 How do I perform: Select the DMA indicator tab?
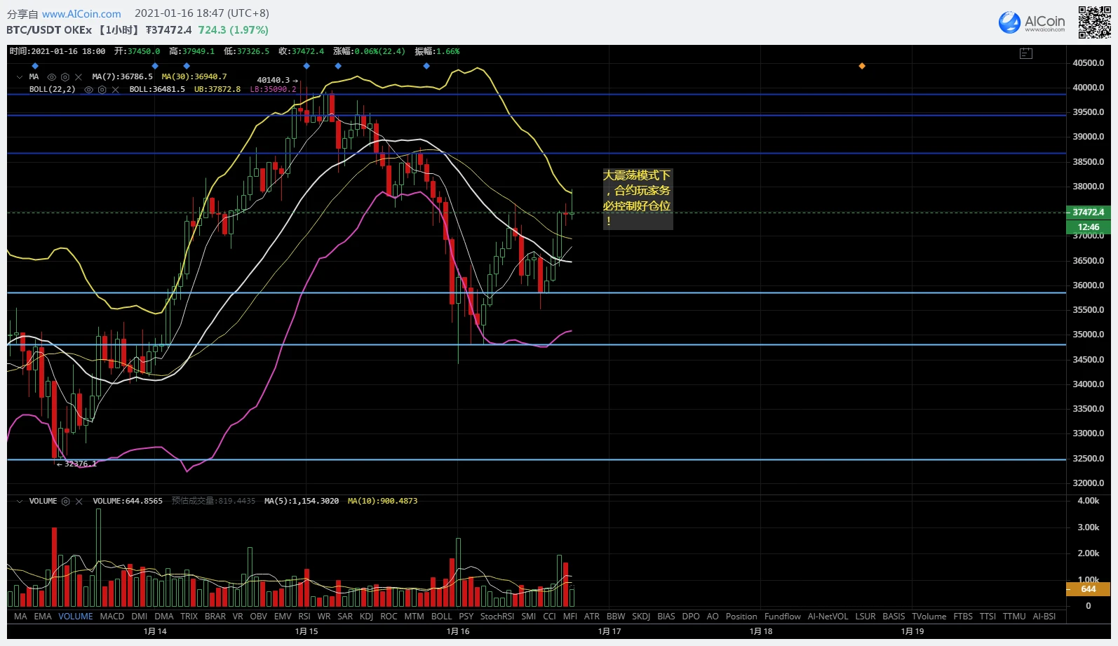click(164, 617)
